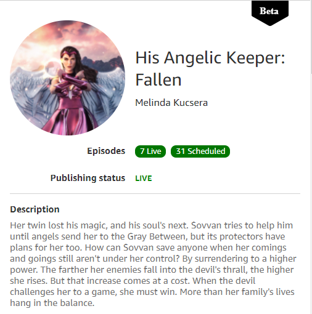Select the 31 Scheduled episodes badge
Image resolution: width=312 pixels, height=314 pixels.
[x=200, y=151]
